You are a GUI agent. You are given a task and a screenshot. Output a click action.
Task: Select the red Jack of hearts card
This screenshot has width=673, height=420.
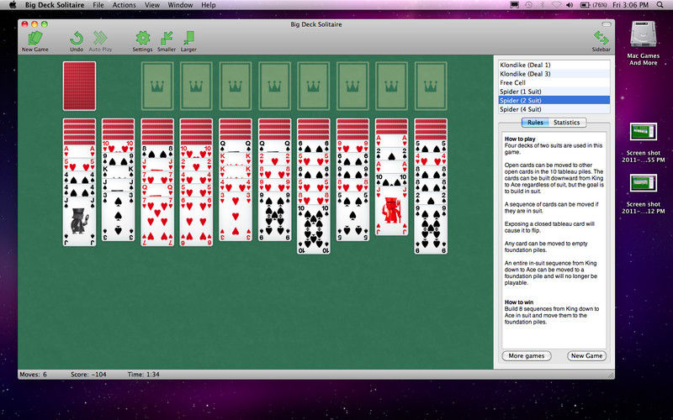tap(391, 211)
